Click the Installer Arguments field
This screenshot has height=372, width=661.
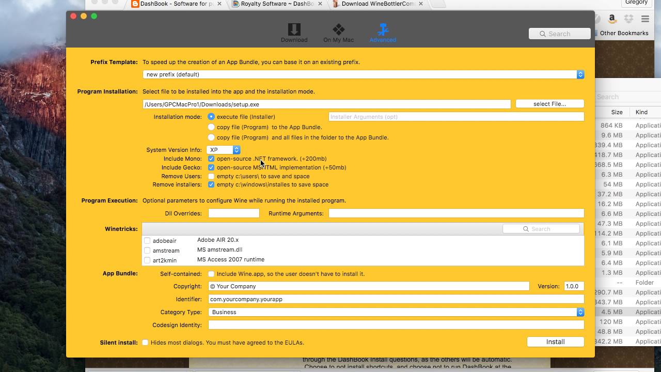coord(456,117)
